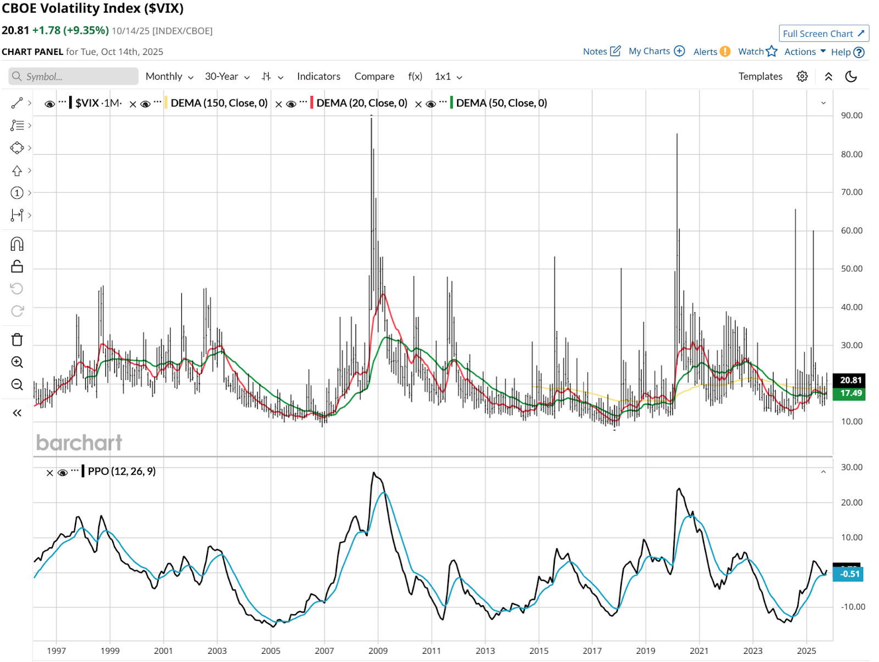Open more options for PPO indicator
Screen dimensions: 879x662
pos(75,470)
